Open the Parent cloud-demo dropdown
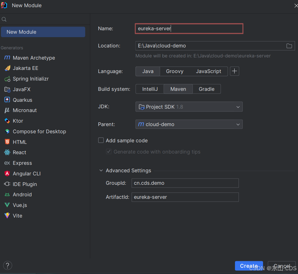Screen dimensions: 298x274 click(189, 124)
